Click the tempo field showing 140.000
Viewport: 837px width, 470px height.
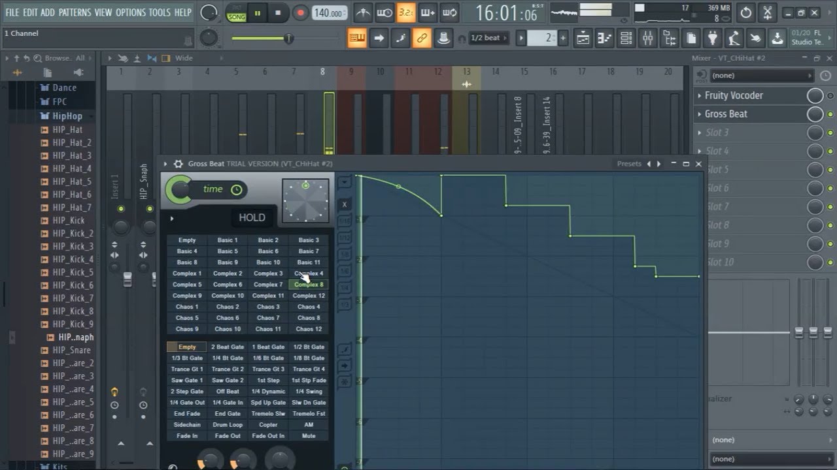tap(330, 13)
